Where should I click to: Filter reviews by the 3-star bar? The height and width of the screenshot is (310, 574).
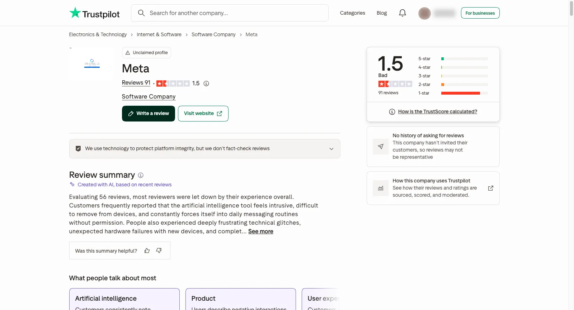tap(453, 76)
